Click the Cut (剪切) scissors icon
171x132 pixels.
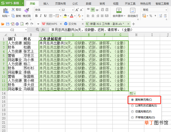click(x=13, y=10)
